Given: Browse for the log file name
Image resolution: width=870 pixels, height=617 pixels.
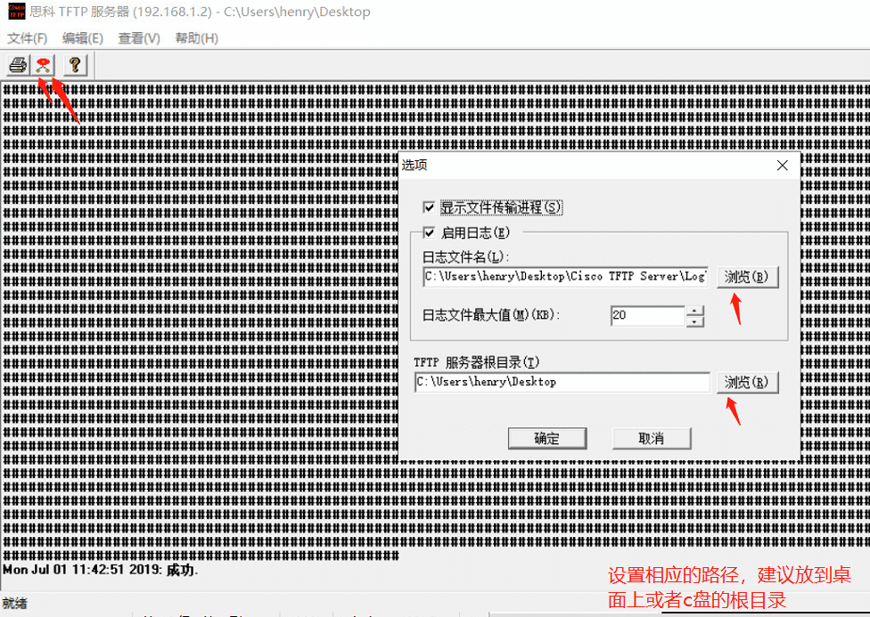Looking at the screenshot, I should point(747,277).
